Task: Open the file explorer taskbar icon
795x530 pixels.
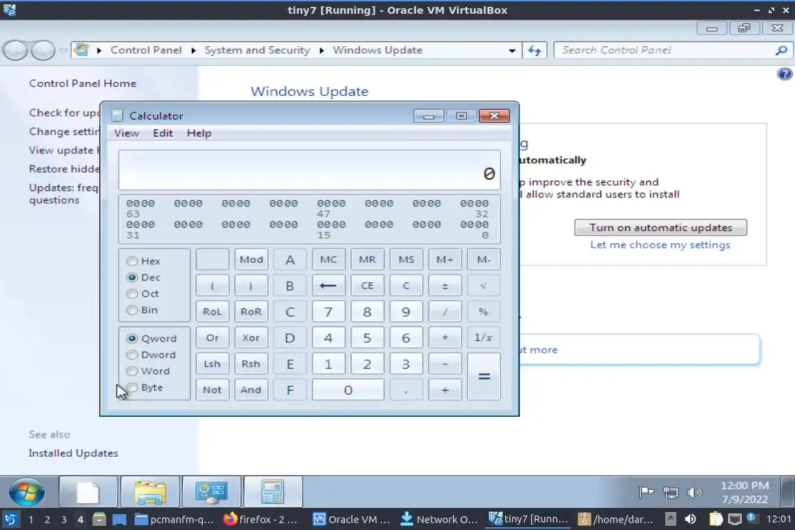Action: pos(150,492)
